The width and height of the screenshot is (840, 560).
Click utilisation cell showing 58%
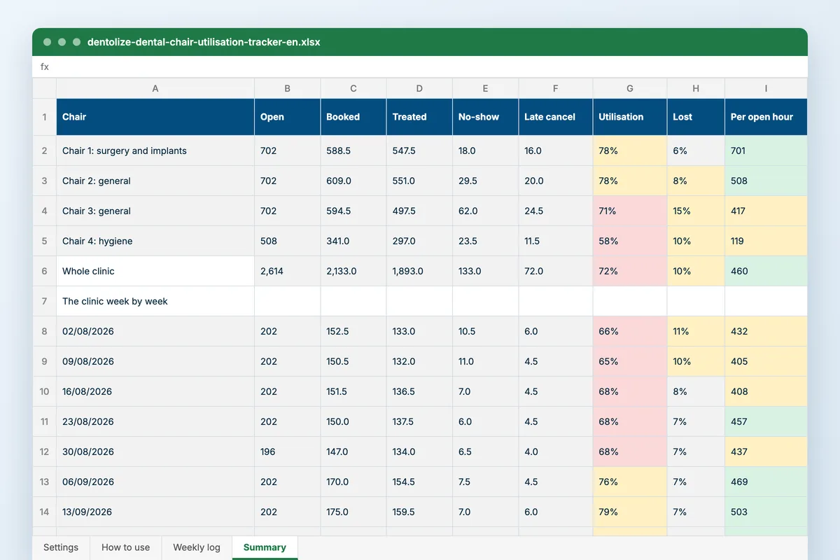(x=630, y=241)
